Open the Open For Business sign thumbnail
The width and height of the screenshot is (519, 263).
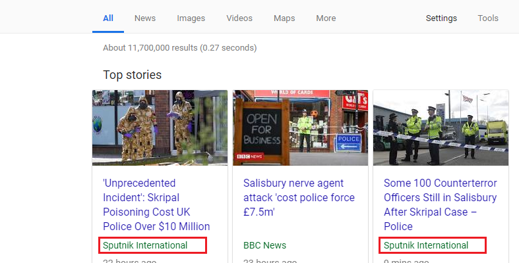[300, 128]
